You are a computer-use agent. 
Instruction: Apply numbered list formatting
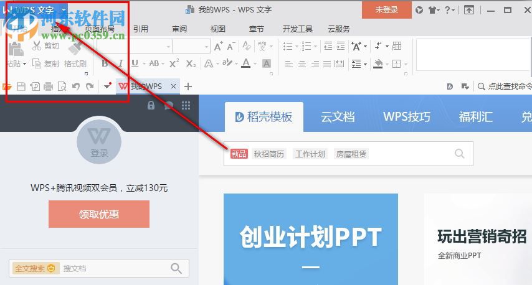point(306,46)
